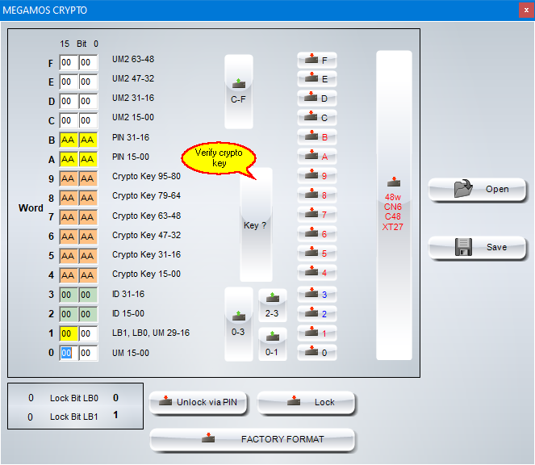Write crypto key word 8

(x=317, y=195)
